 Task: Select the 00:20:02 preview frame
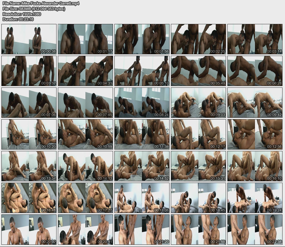29,229
